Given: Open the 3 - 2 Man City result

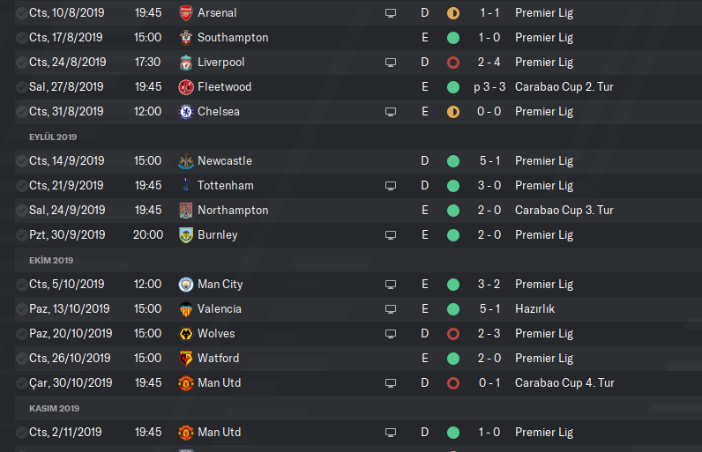Looking at the screenshot, I should 489,285.
